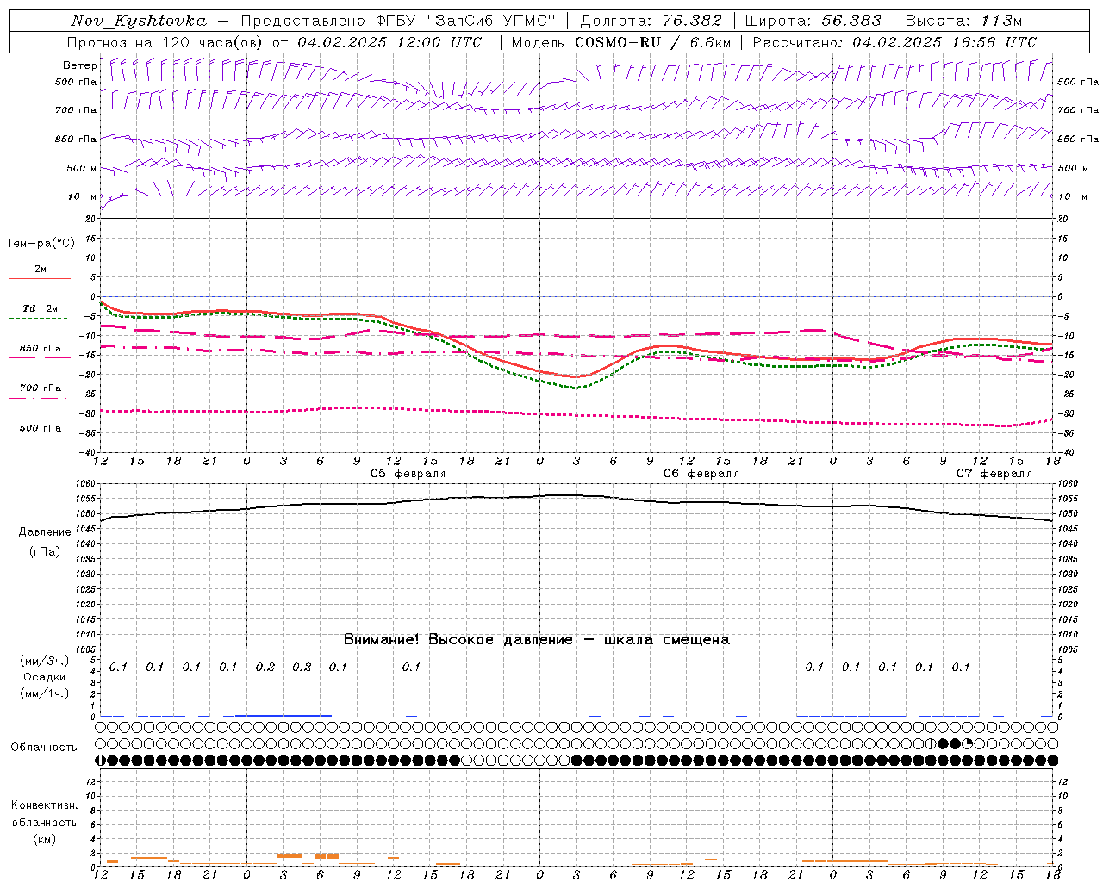Click the latitude value Широта: 56.383

813,21
